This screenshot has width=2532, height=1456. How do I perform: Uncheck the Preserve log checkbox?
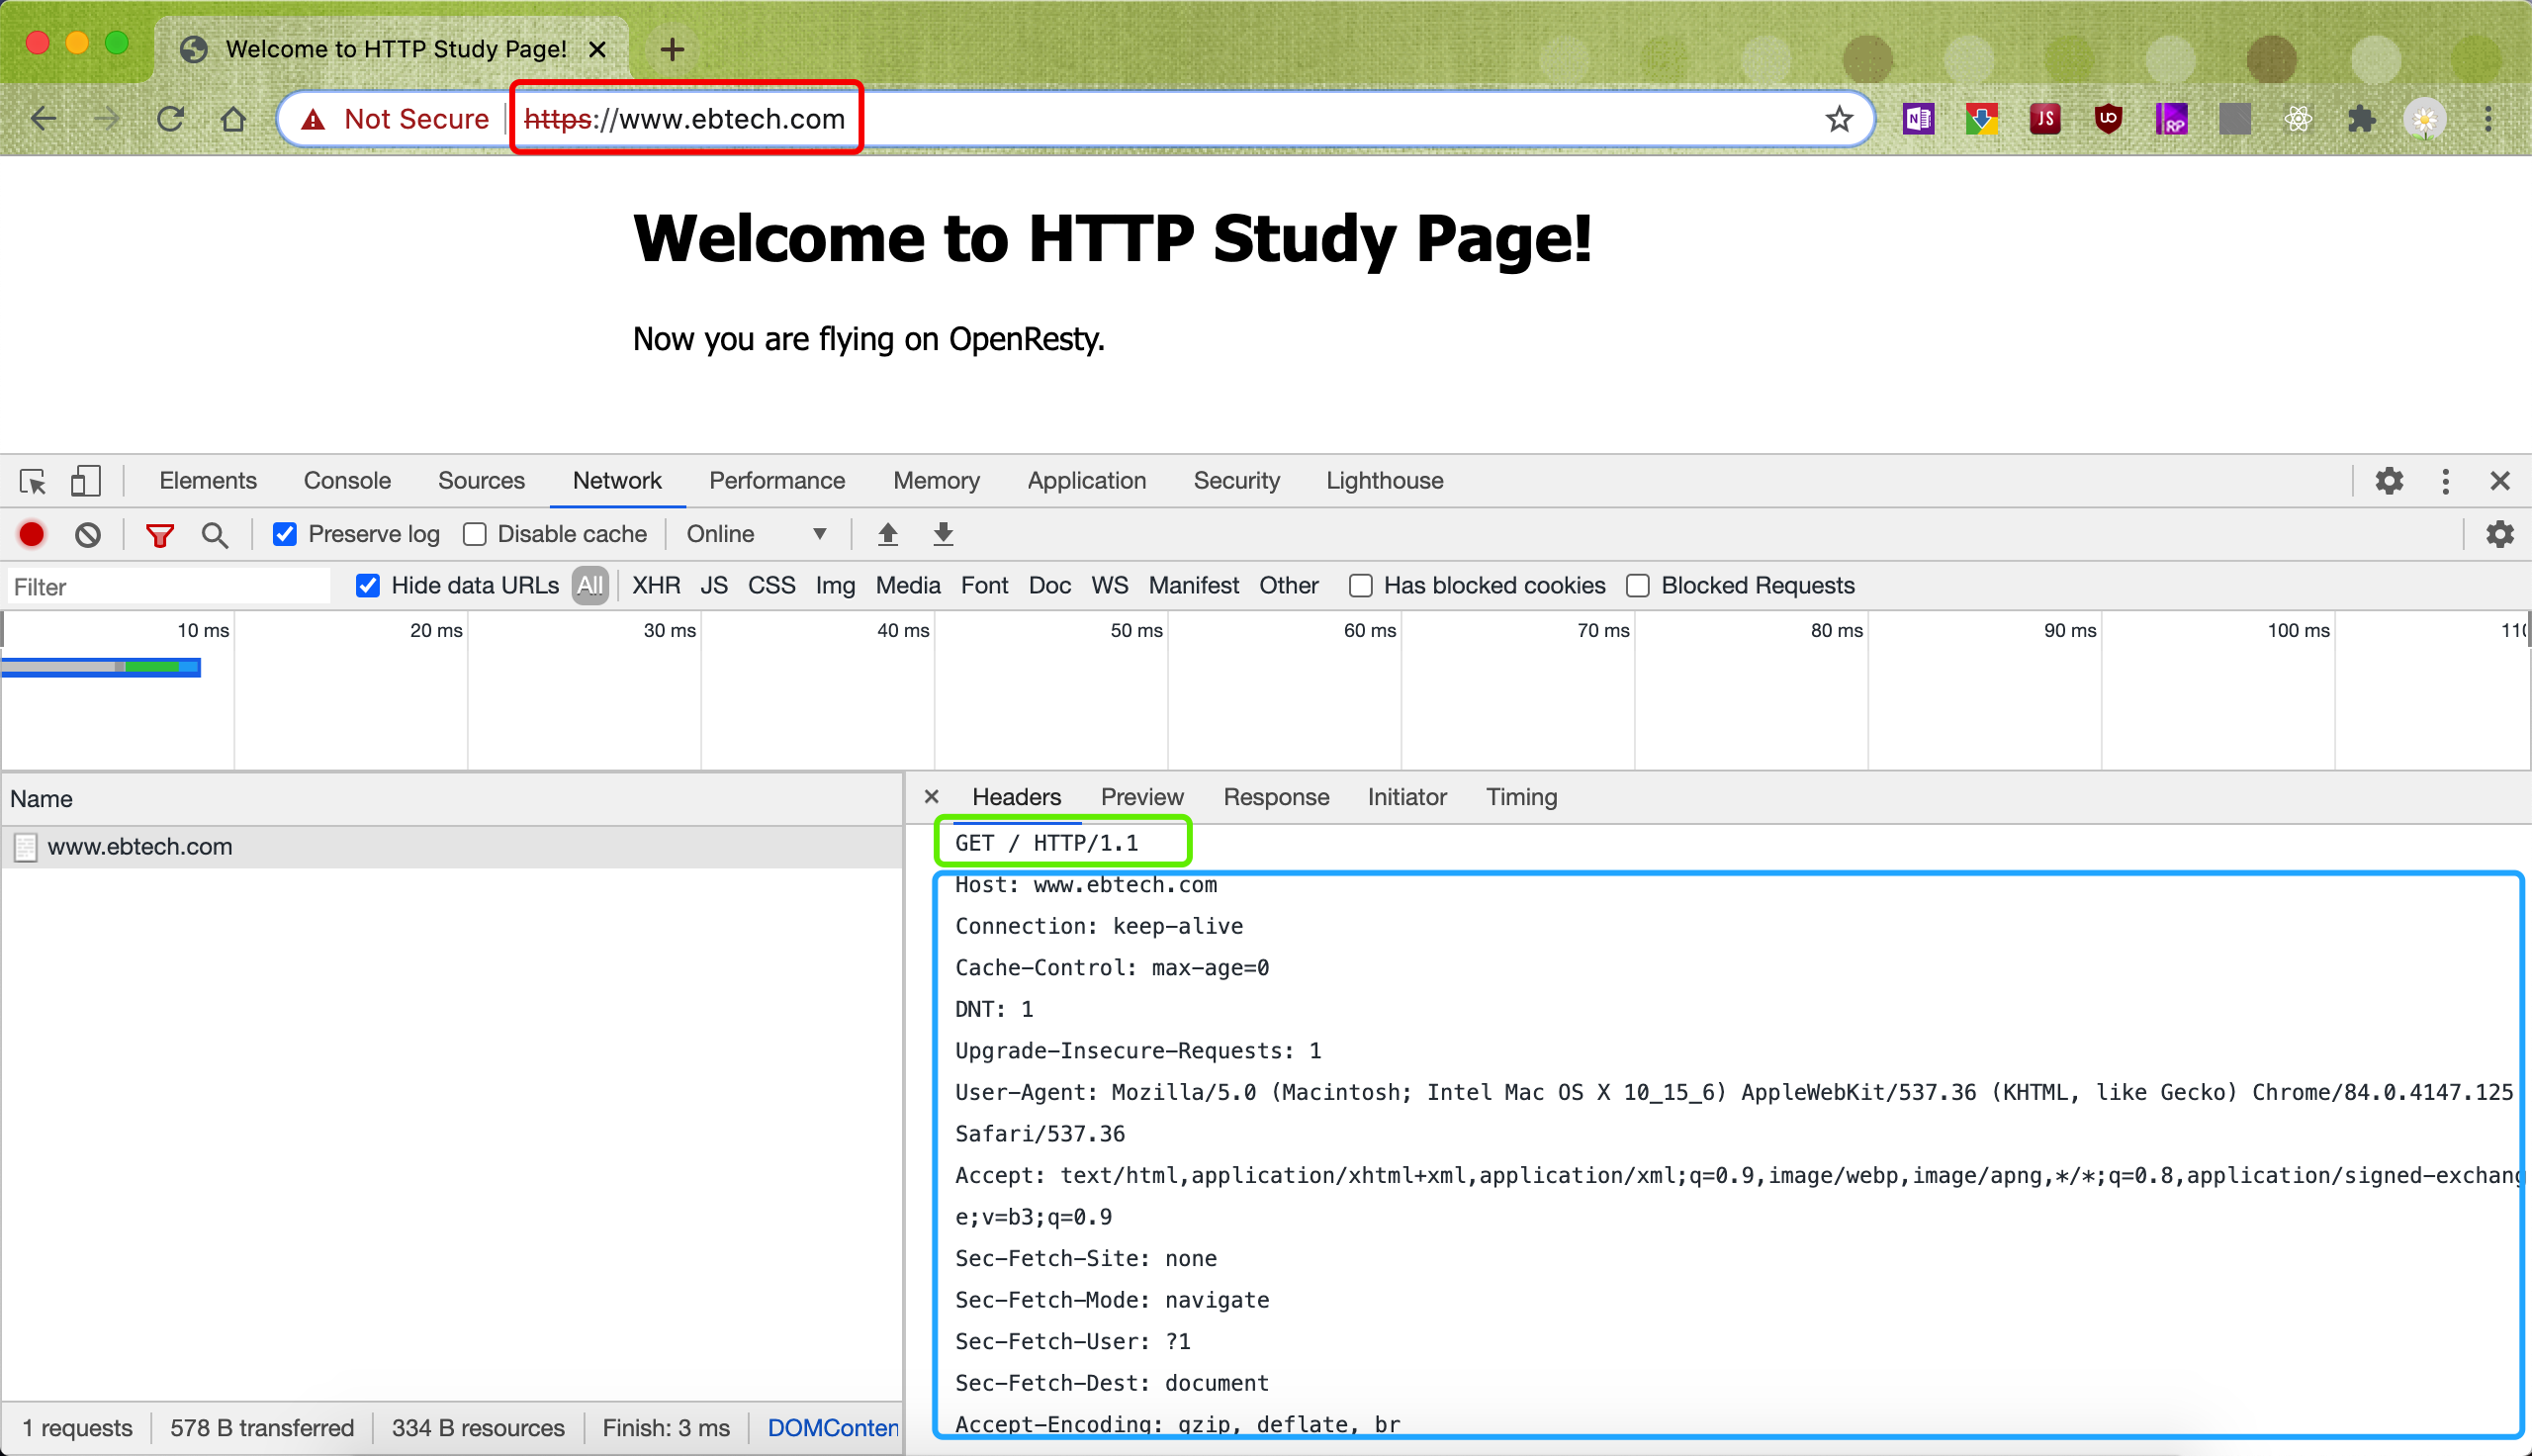click(x=285, y=534)
